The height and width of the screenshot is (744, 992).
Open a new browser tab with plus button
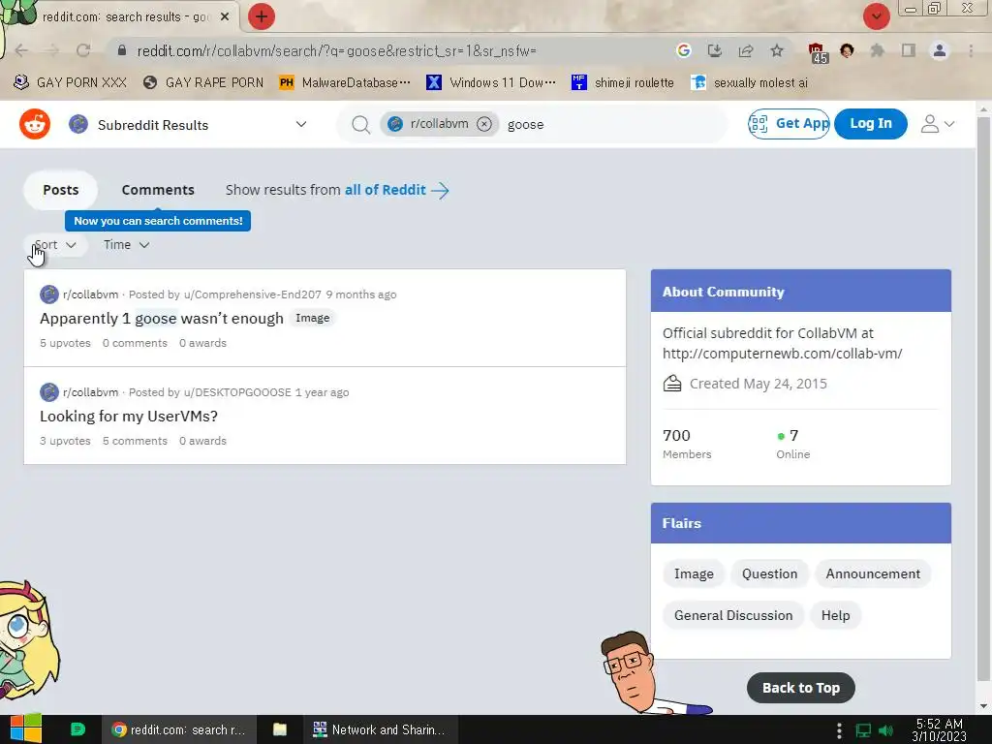[261, 16]
